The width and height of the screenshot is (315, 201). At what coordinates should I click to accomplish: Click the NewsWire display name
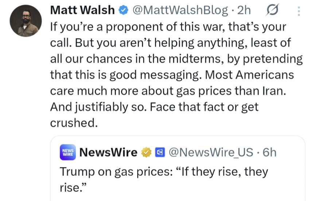[x=108, y=152]
